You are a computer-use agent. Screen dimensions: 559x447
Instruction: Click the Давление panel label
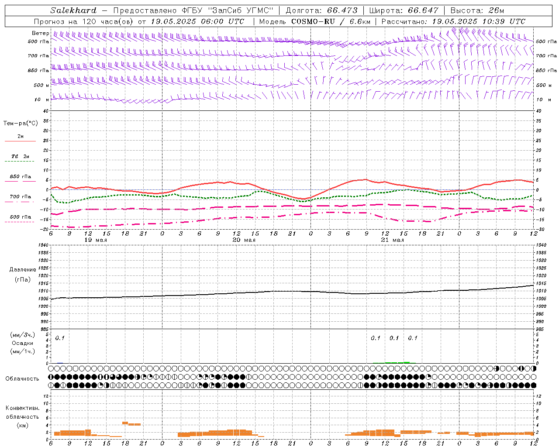pos(23,270)
